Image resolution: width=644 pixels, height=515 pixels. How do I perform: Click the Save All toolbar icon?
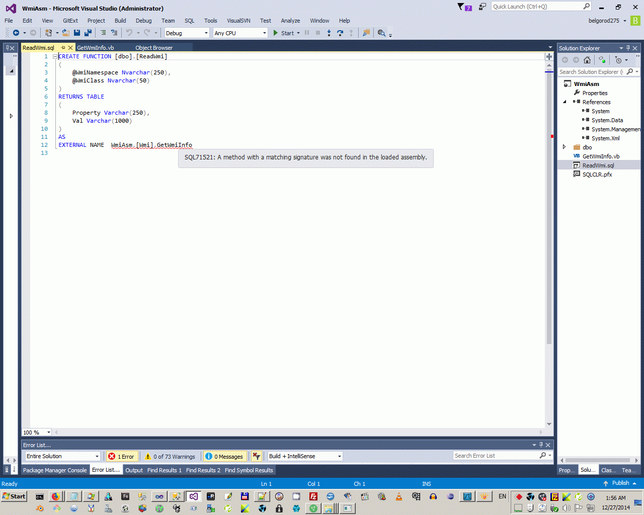(88, 33)
